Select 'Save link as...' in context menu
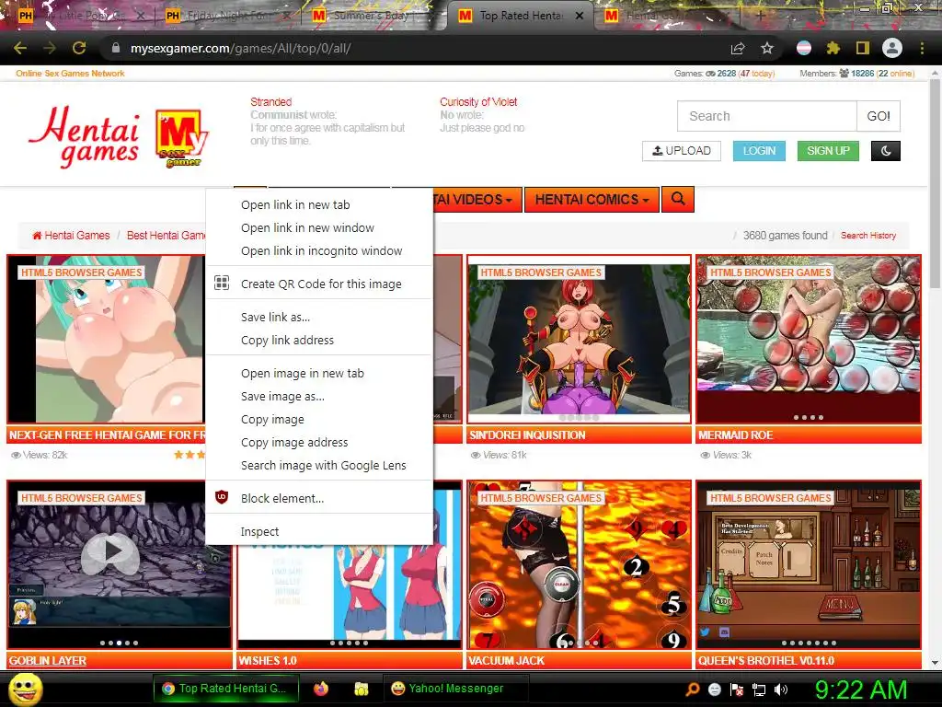Image resolution: width=942 pixels, height=707 pixels. tap(319, 317)
